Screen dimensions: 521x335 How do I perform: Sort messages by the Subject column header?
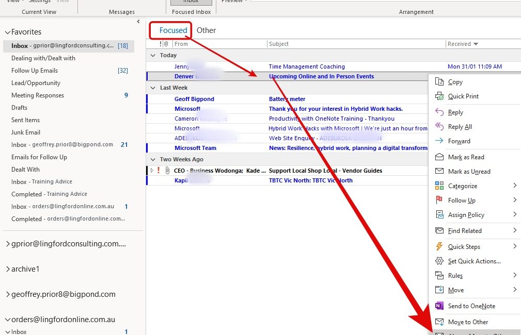point(356,44)
